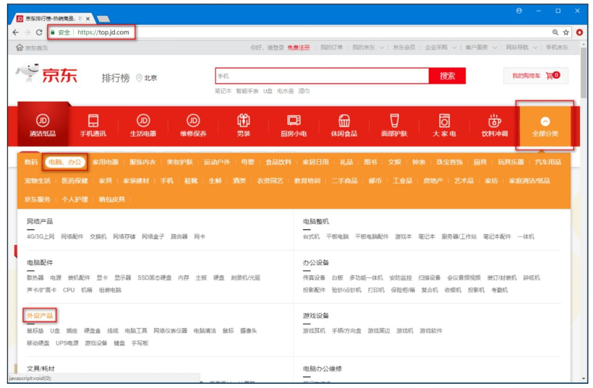Click the browser address bar URL
Image resolution: width=593 pixels, height=388 pixels.
[103, 33]
